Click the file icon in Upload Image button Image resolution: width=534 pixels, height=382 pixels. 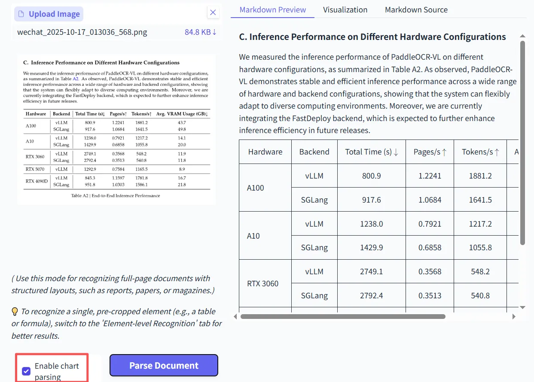point(21,14)
